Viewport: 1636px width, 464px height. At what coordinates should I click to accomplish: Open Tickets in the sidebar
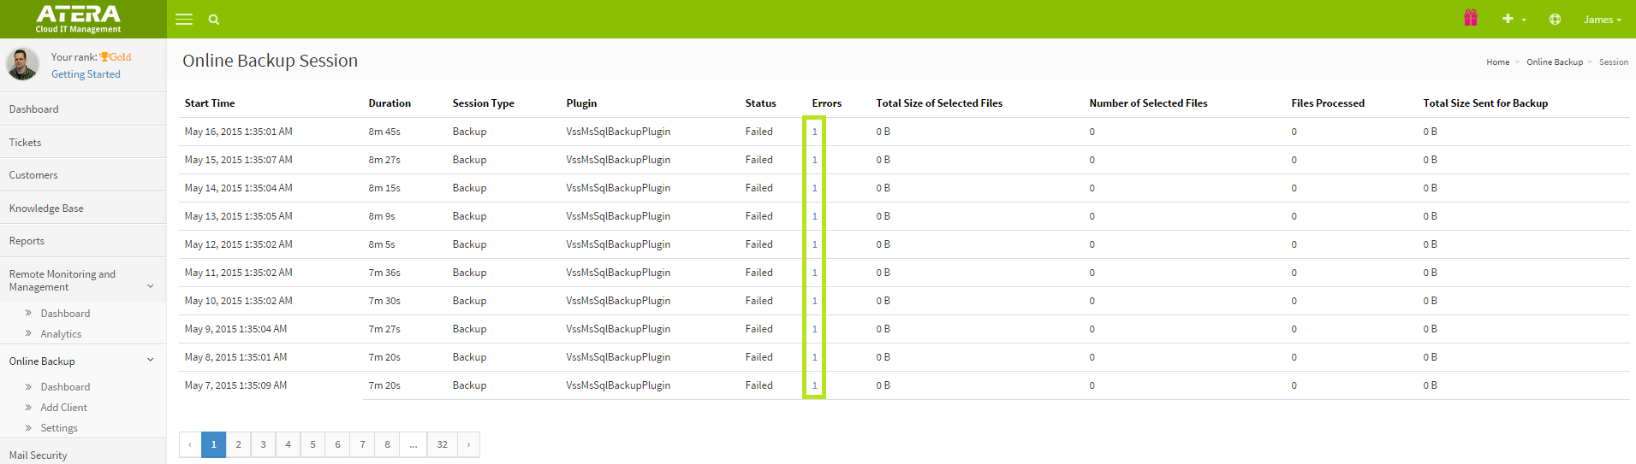[26, 143]
